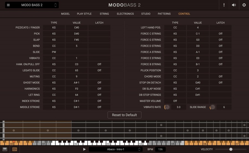Image resolution: width=249 pixels, height=153 pixels.
Task: Toggle latch for FORCE C STRING
Action: [221, 34]
